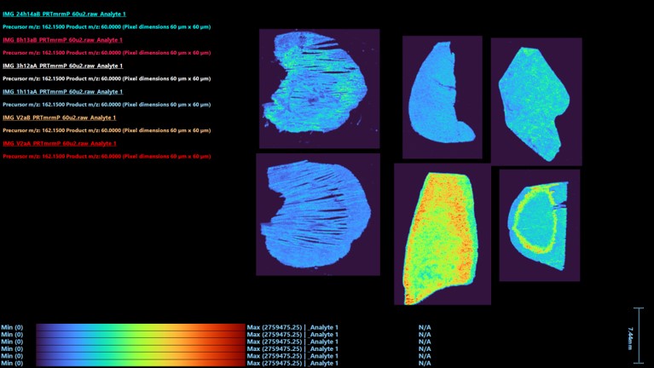Click the last Max (2759475.25) Analyte 1 label
Screen dimensions: 654x368
tap(292, 363)
